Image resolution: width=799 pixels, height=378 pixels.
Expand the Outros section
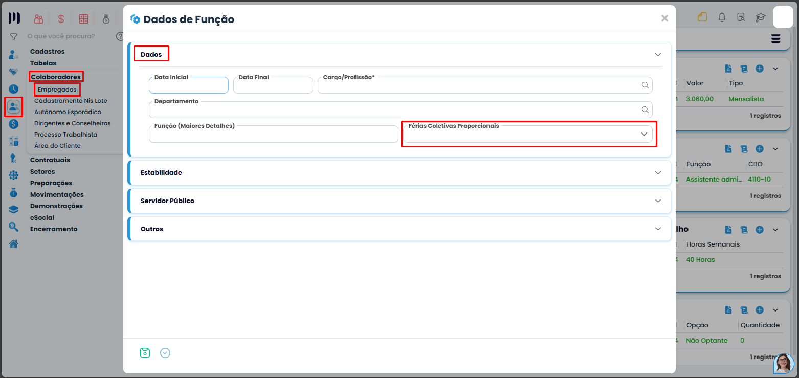658,229
